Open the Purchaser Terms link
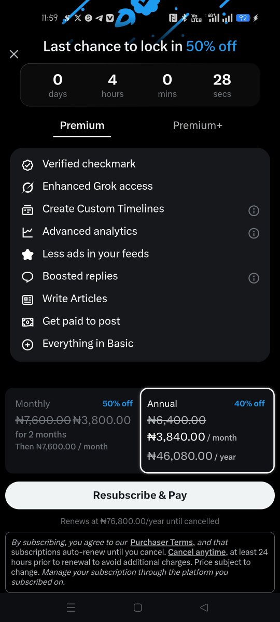280x622 pixels. (x=161, y=543)
